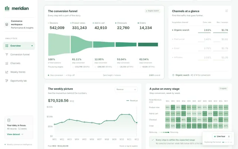Click the Overview grid icon in sidebar
Screen dimensions: 238x149
click(7, 45)
